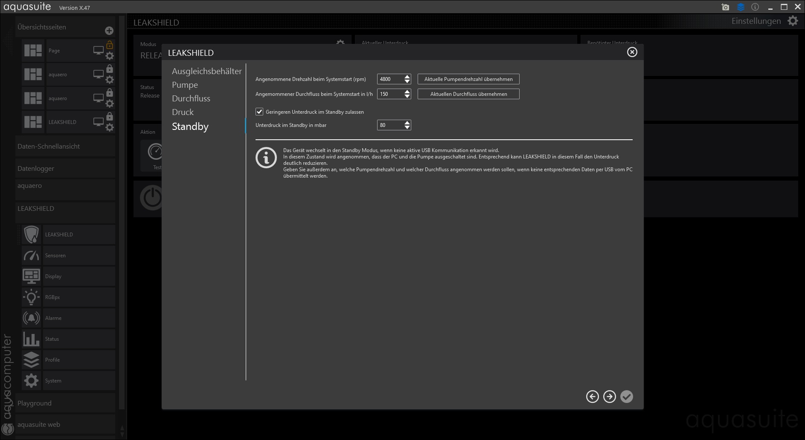Focus the flow field showing 150
The height and width of the screenshot is (440, 805).
pos(390,94)
